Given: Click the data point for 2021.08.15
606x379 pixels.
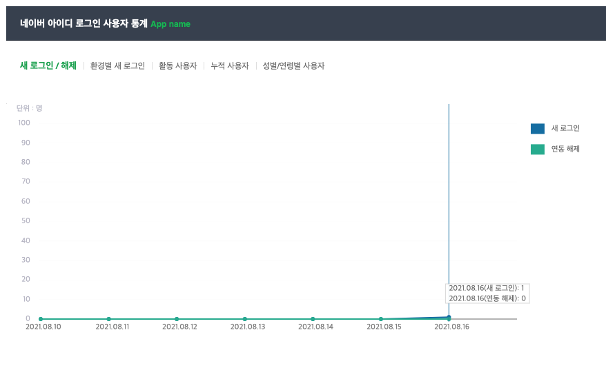Looking at the screenshot, I should [x=381, y=319].
